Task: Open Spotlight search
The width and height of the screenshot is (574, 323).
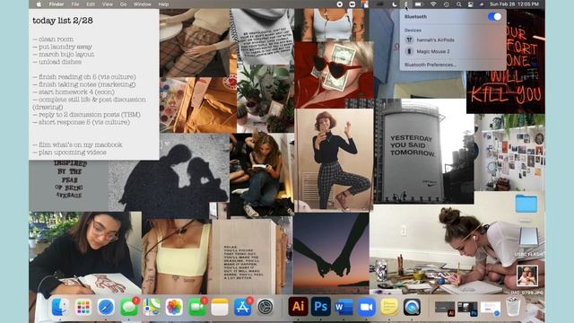Action: pos(458,4)
